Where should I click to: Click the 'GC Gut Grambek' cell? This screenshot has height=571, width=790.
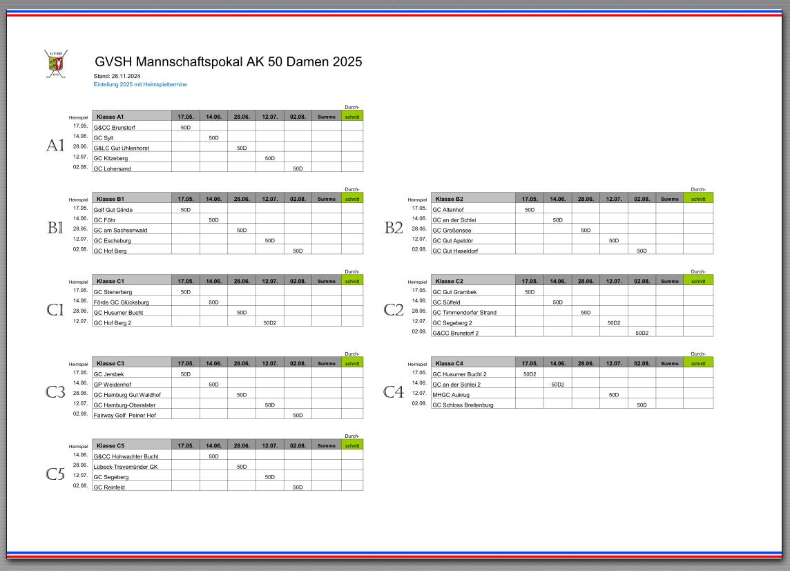474,291
